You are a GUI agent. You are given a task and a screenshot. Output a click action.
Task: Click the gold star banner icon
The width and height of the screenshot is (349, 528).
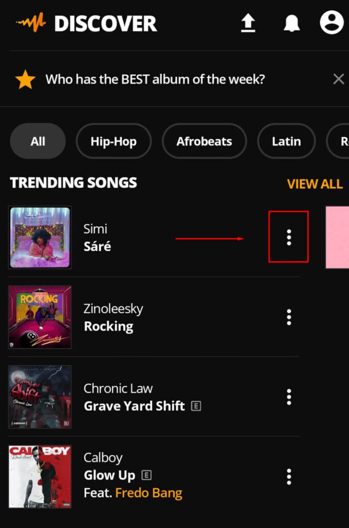25,79
